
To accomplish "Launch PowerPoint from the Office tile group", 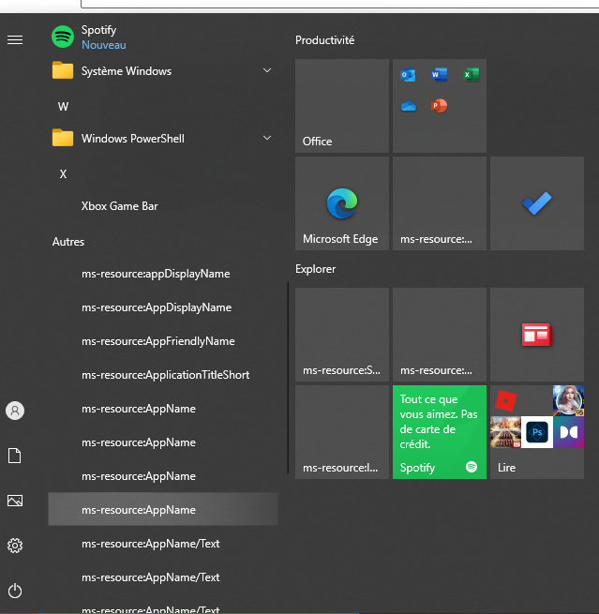I will tap(440, 106).
